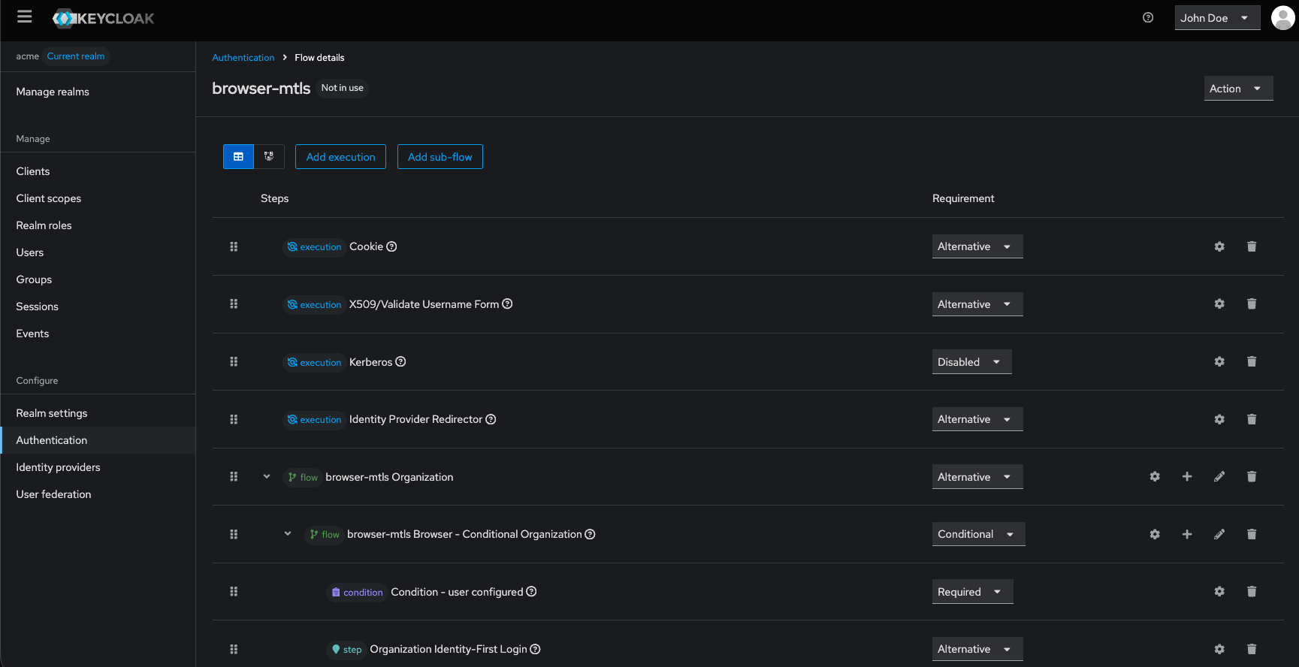Navigate to Events
This screenshot has width=1299, height=667.
[32, 333]
